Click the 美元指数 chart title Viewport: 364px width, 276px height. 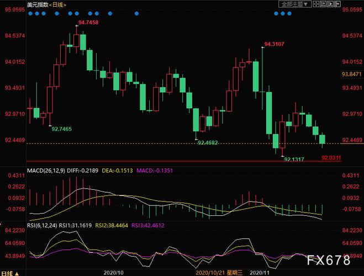click(x=38, y=4)
